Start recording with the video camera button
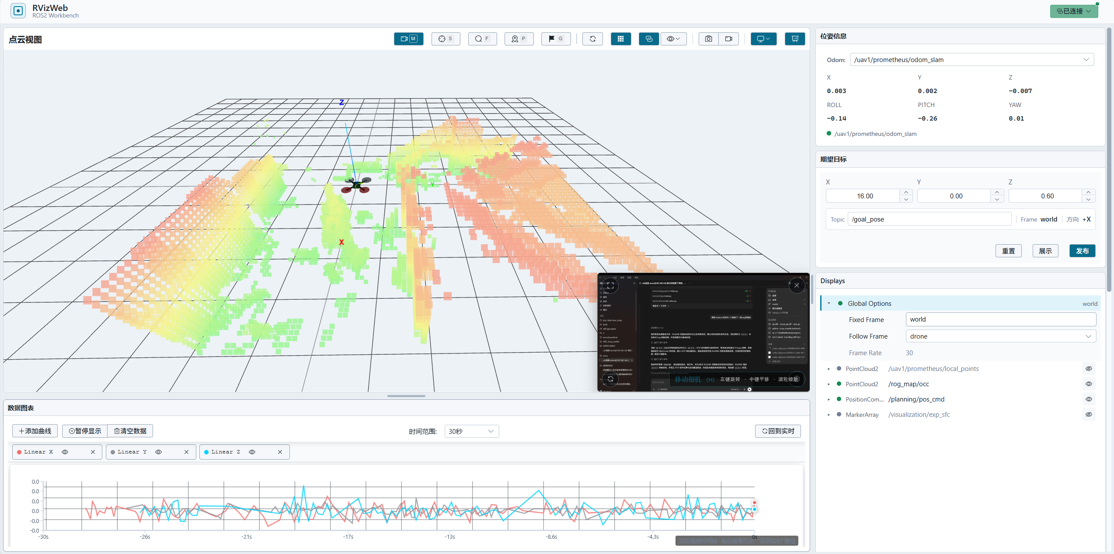 (x=728, y=39)
